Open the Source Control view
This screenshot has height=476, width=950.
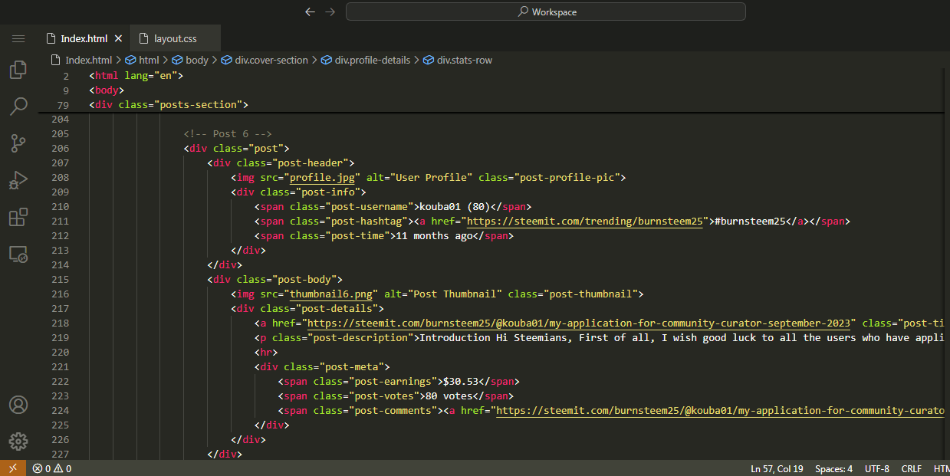click(x=18, y=143)
